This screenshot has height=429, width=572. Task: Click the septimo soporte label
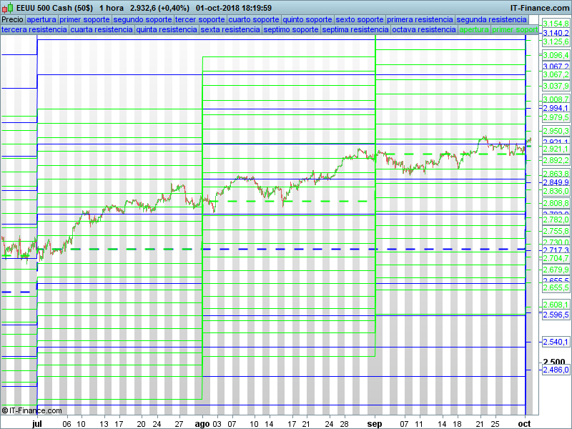tap(291, 29)
